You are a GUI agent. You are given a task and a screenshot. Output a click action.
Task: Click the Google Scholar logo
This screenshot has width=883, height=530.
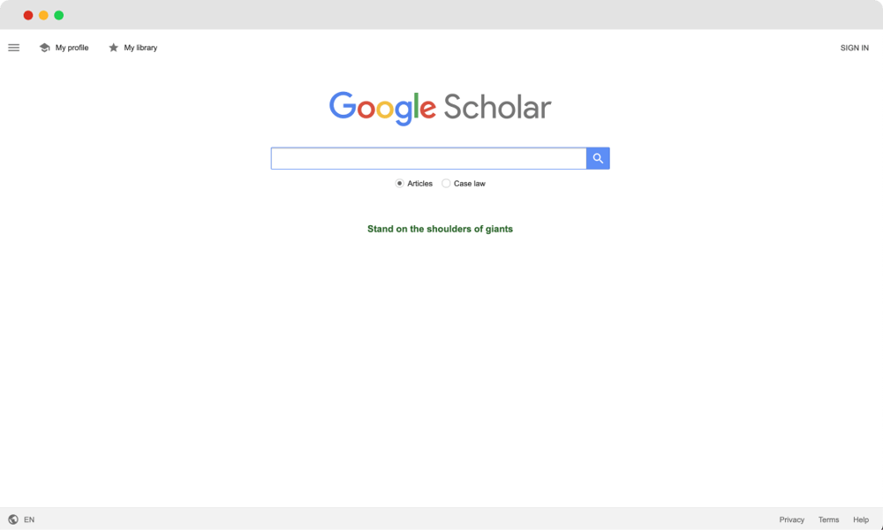(440, 108)
